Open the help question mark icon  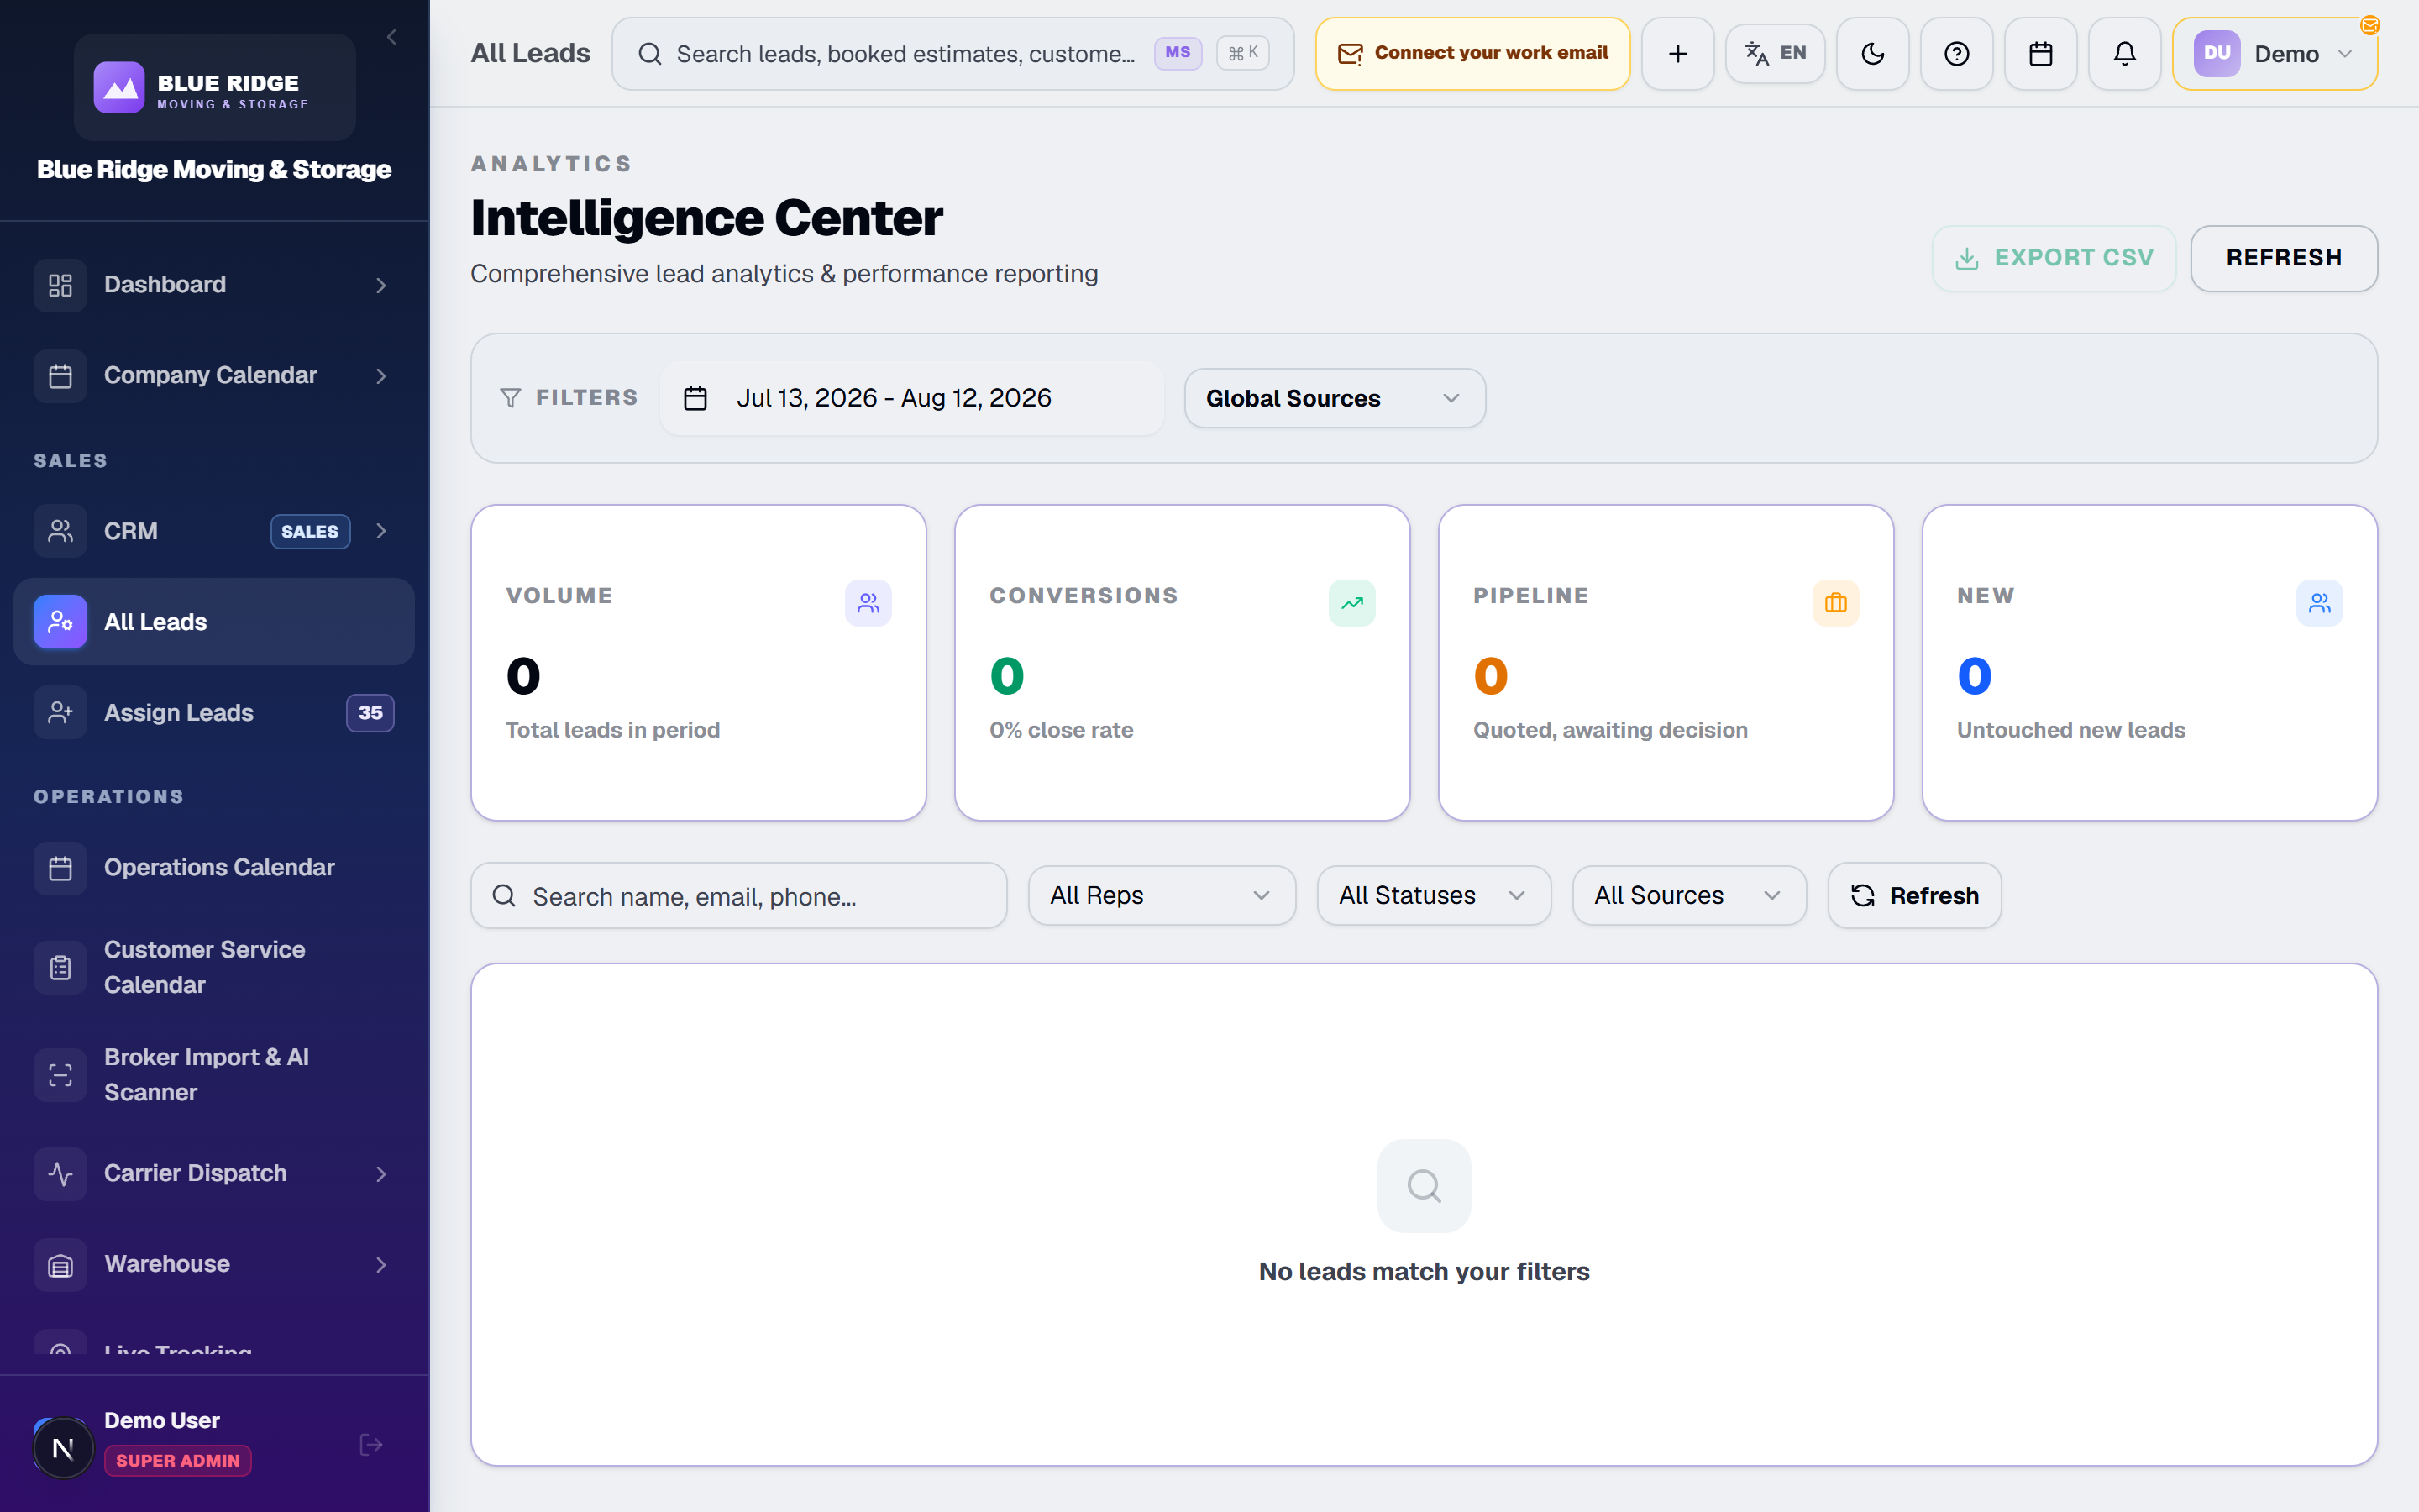tap(1956, 54)
